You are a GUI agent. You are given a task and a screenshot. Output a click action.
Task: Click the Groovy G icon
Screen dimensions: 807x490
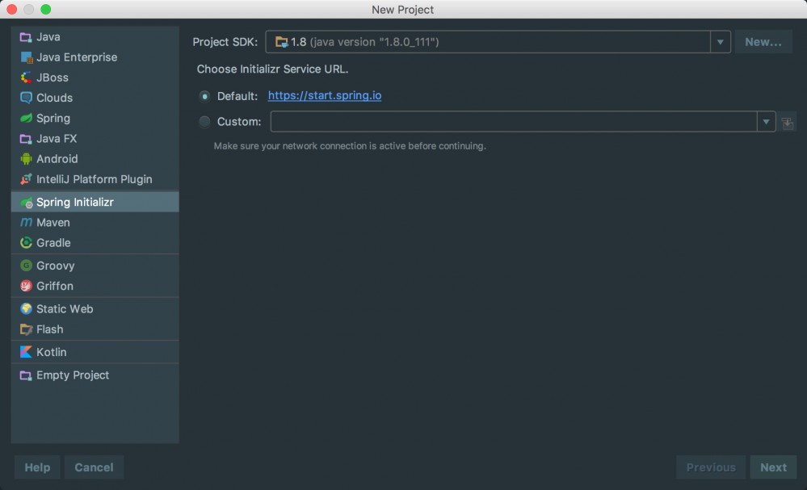point(26,266)
